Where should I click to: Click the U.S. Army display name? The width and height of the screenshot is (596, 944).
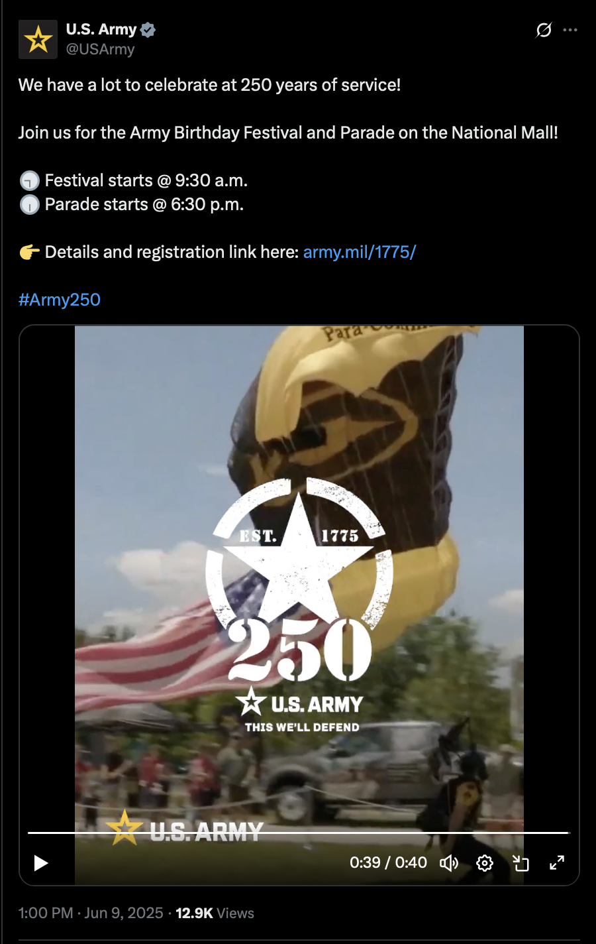click(101, 29)
